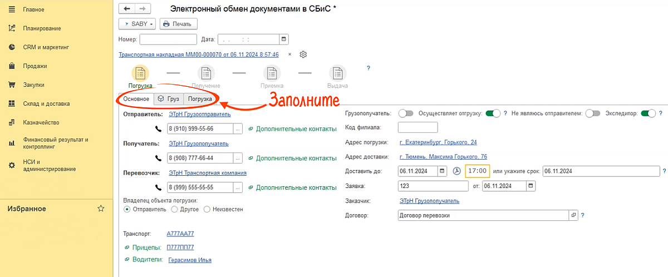The height and width of the screenshot is (277, 668).
Task: Toggle the Грузополучатель switch
Action: (x=407, y=113)
